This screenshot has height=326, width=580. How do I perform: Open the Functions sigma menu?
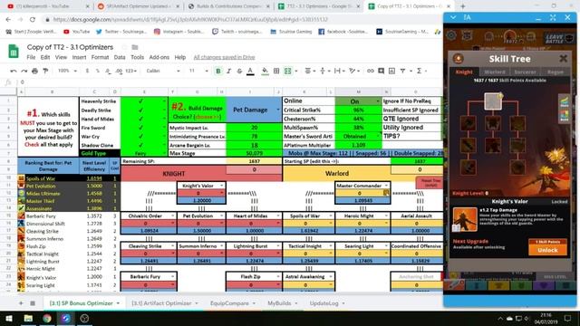pyautogui.click(x=419, y=71)
